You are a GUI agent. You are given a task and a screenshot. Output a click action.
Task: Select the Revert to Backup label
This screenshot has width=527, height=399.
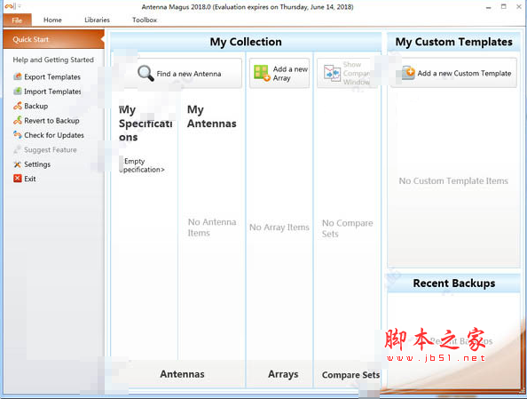pos(51,120)
